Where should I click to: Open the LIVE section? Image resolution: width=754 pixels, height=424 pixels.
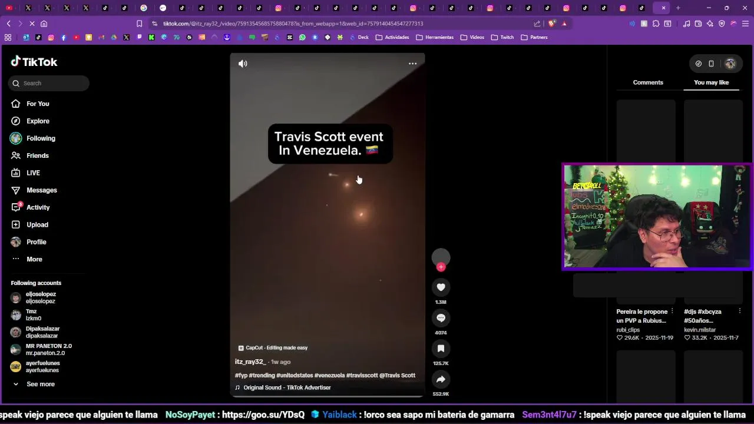pos(33,173)
